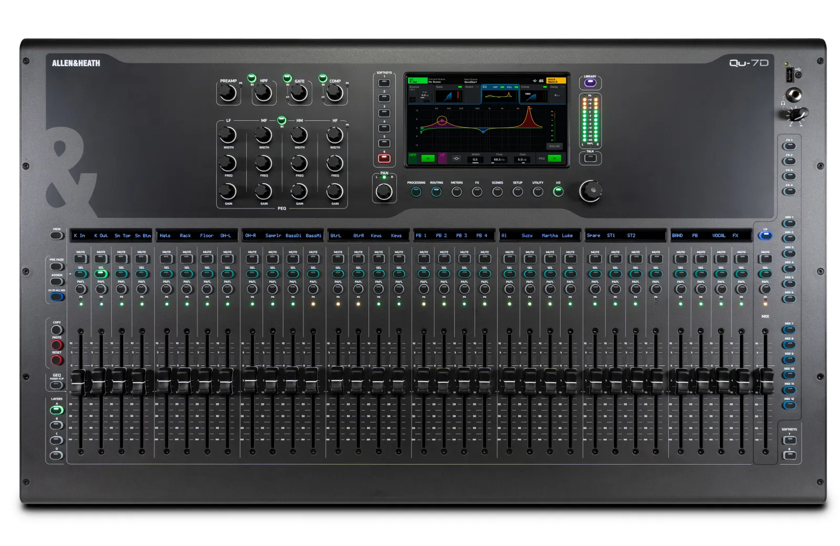Toggle the HPF In button
The height and width of the screenshot is (546, 840).
click(x=251, y=78)
